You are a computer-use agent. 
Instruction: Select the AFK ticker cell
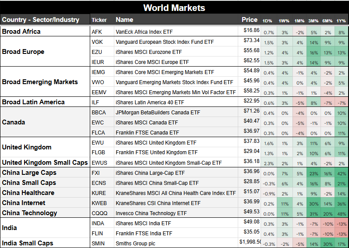click(x=102, y=32)
